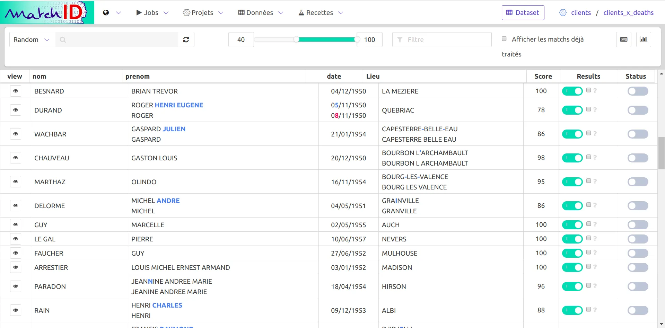Open the Jobs menu
Viewport: 665px width, 328px height.
click(x=151, y=12)
